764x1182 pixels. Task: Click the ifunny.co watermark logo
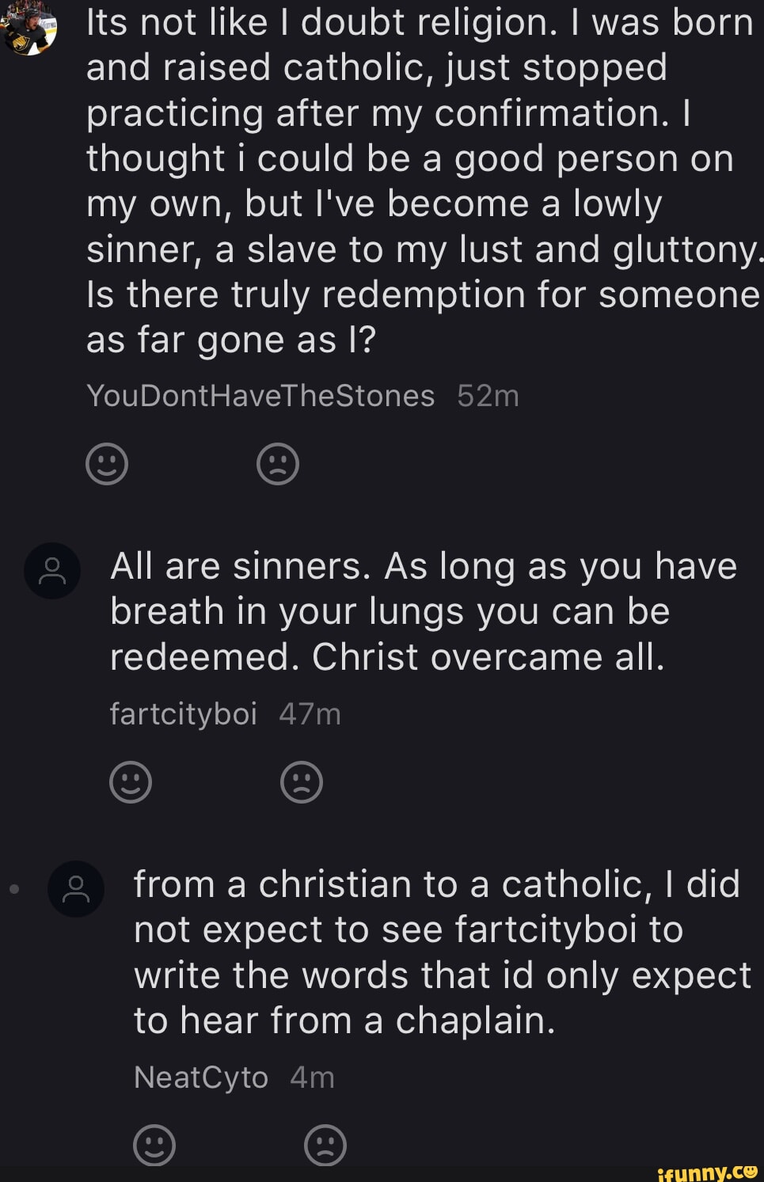[706, 1171]
